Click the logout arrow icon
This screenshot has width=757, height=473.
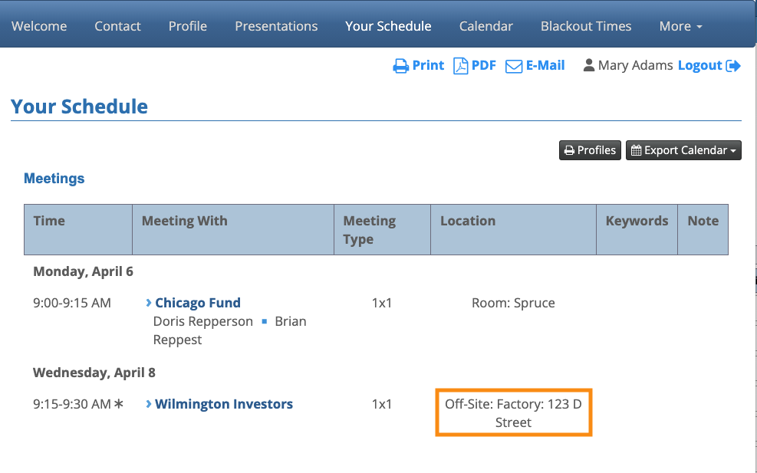(x=733, y=66)
